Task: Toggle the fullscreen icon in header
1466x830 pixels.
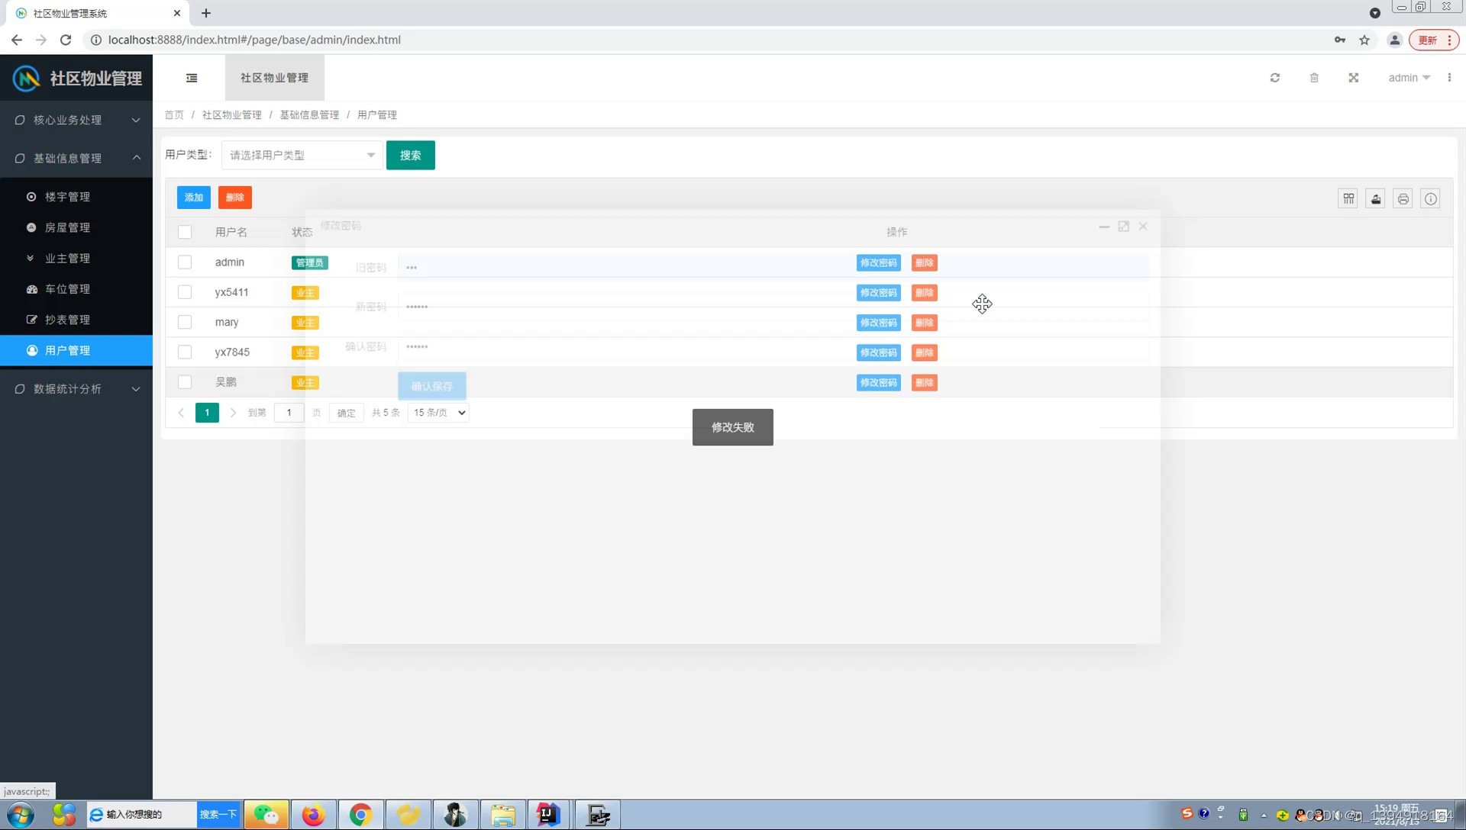Action: coord(1353,78)
